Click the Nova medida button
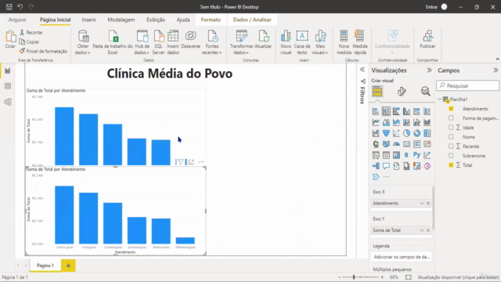 pyautogui.click(x=344, y=42)
